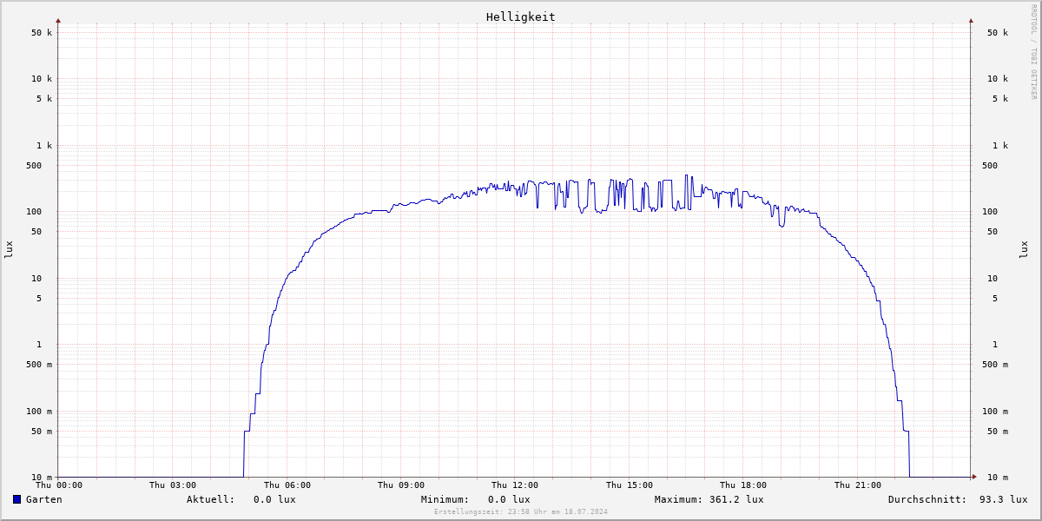Click the "100 m" label on the right axis

[x=995, y=412]
